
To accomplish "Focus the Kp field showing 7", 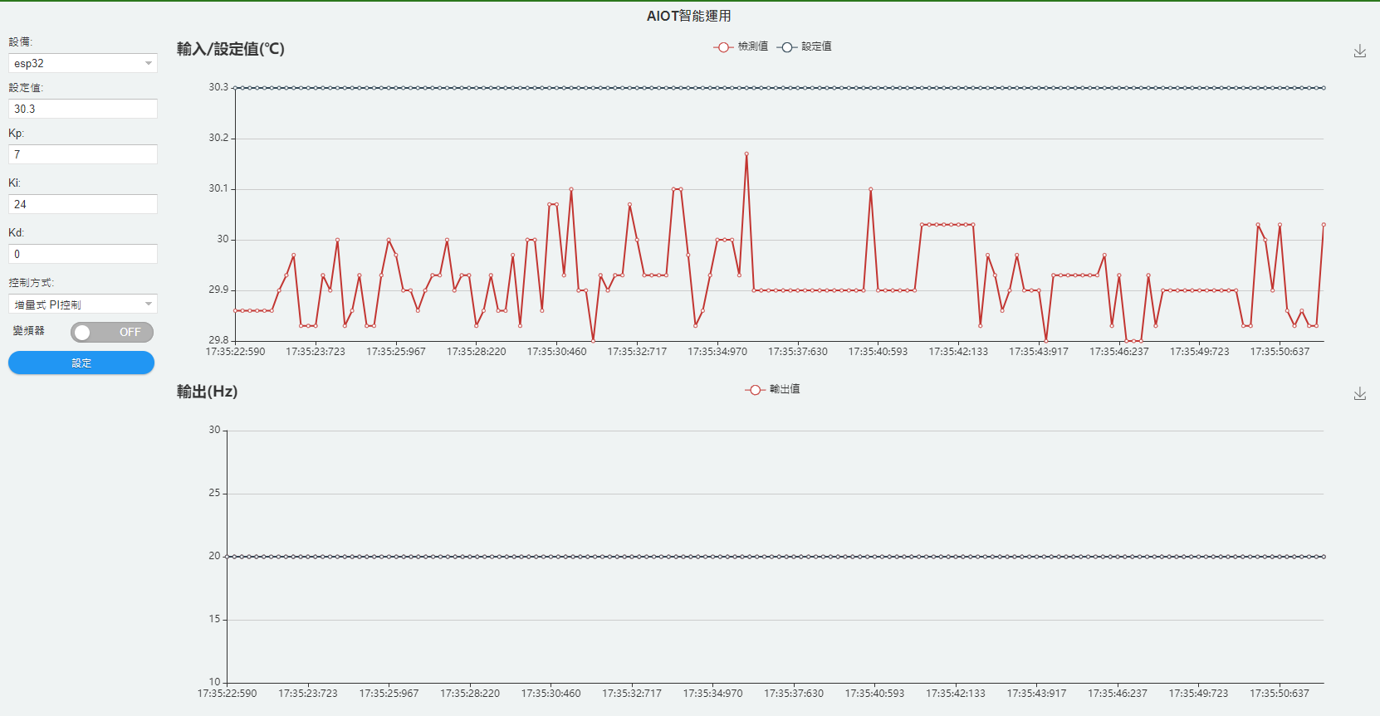I will 83,154.
